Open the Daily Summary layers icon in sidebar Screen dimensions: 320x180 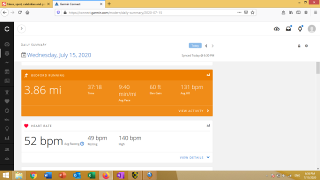pyautogui.click(x=7, y=53)
